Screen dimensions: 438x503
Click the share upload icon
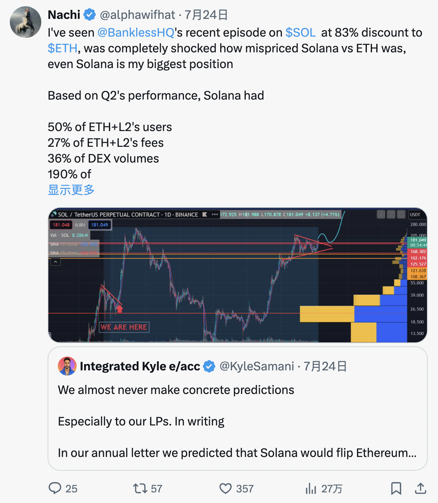click(x=420, y=488)
